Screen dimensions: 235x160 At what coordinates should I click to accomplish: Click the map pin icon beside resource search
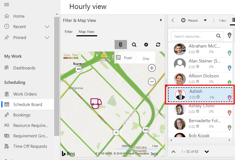[229, 35]
